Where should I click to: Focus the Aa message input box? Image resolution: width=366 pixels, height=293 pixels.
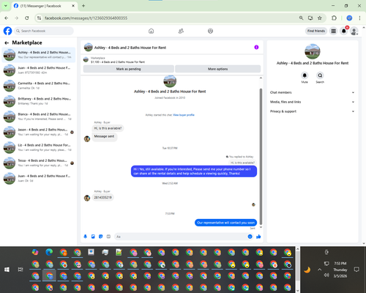[x=184, y=237]
